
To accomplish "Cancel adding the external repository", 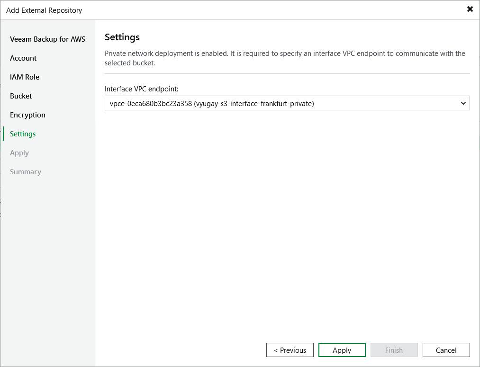I will pyautogui.click(x=446, y=350).
